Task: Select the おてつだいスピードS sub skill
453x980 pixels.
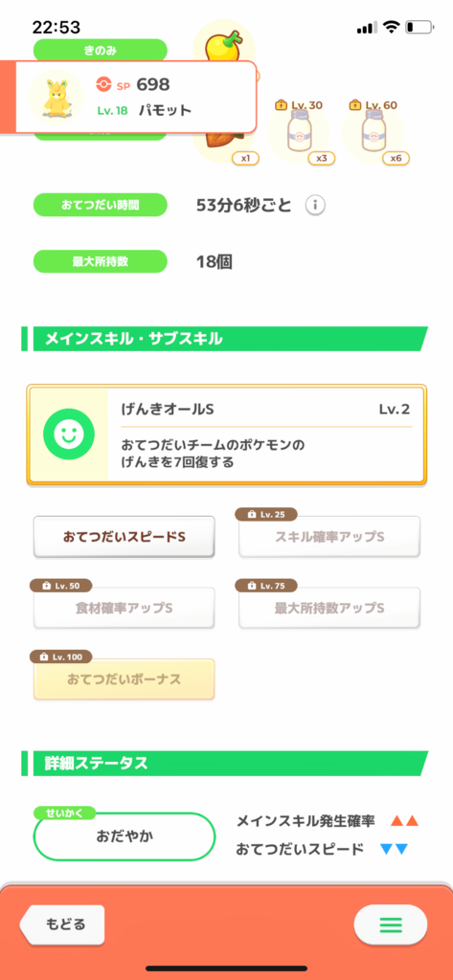Action: (125, 537)
